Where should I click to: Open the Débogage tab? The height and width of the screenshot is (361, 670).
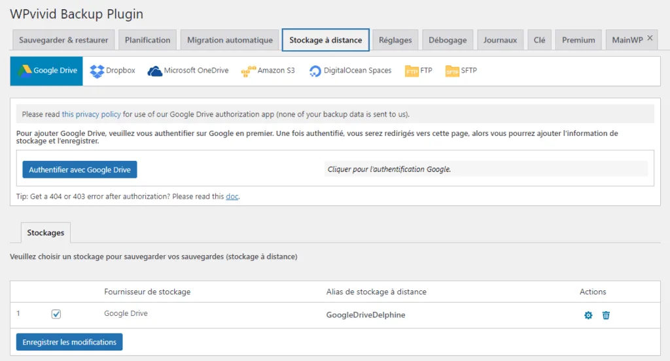point(448,40)
